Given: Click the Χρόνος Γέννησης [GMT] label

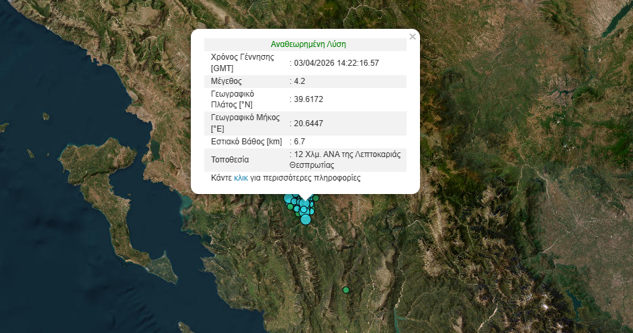Looking at the screenshot, I should click(242, 62).
